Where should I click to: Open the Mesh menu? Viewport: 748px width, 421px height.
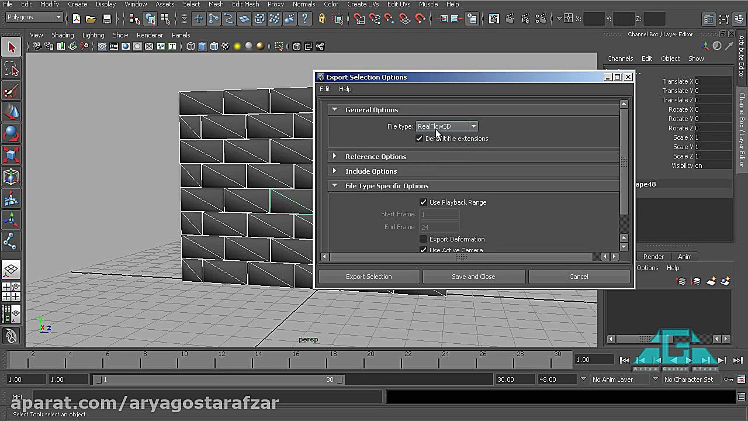(216, 4)
